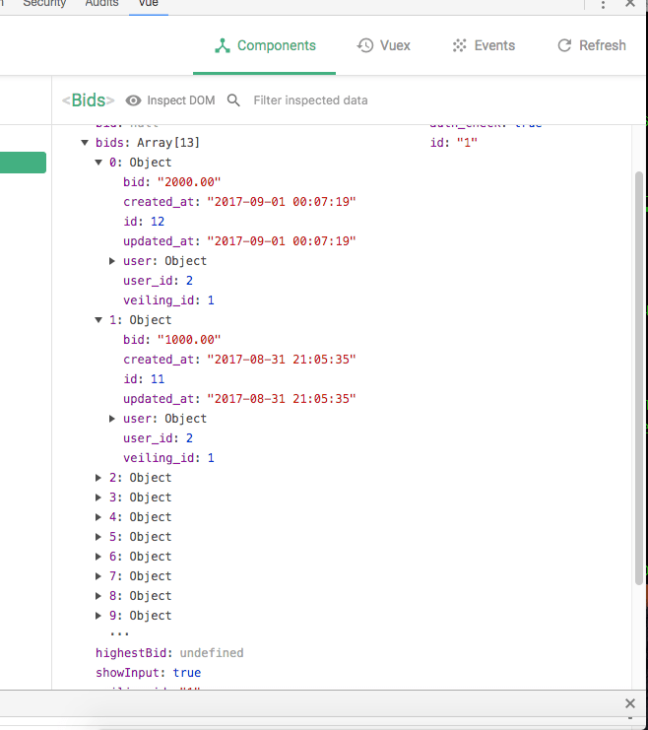
Task: Expand the 9: Object node
Action: (x=98, y=616)
